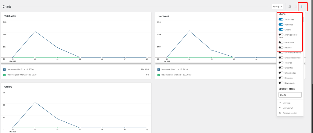Uncheck Previous year legend in Net sales

coord(159,75)
